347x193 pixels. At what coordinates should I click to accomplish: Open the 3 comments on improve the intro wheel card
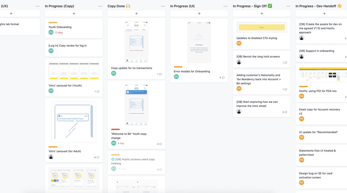285,112
